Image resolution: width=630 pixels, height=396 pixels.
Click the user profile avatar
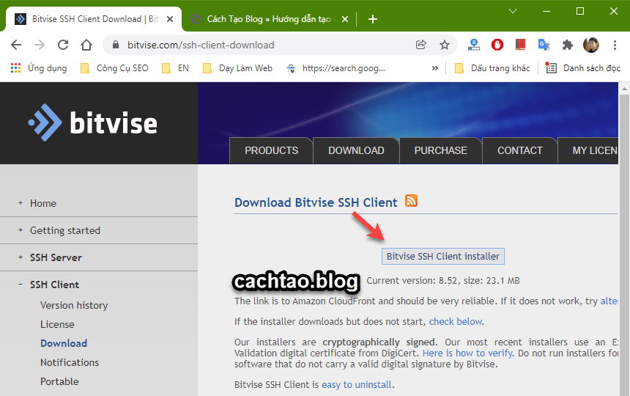click(591, 45)
